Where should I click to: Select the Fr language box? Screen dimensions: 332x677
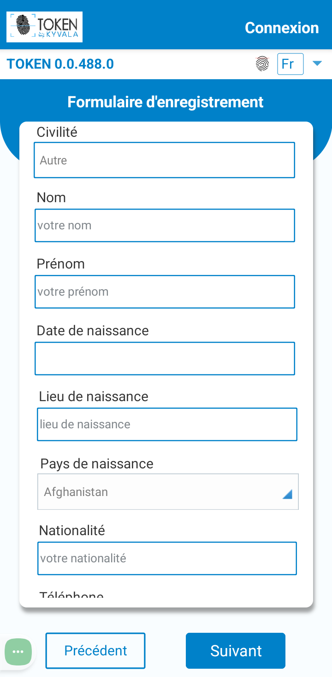click(x=290, y=64)
